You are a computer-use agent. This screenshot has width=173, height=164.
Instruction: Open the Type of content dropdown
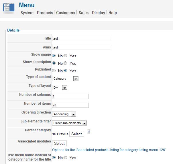[65, 79]
